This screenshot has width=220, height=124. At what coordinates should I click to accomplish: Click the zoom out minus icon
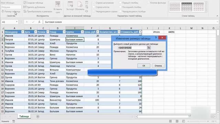(x=188, y=121)
